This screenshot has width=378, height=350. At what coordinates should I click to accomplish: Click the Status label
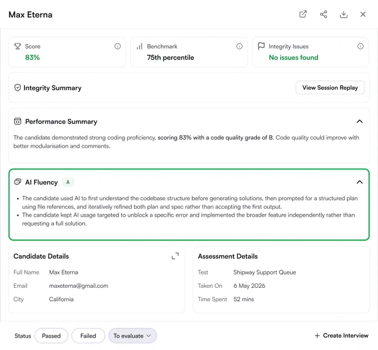(23, 336)
